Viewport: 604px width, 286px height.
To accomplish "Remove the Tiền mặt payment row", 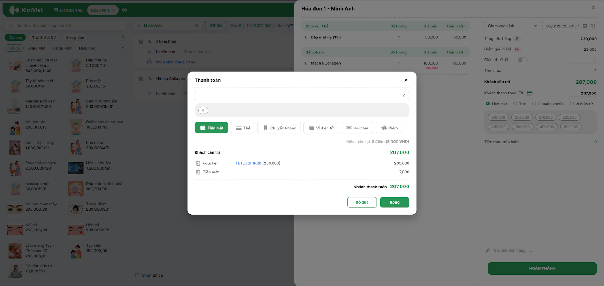I will [x=198, y=172].
